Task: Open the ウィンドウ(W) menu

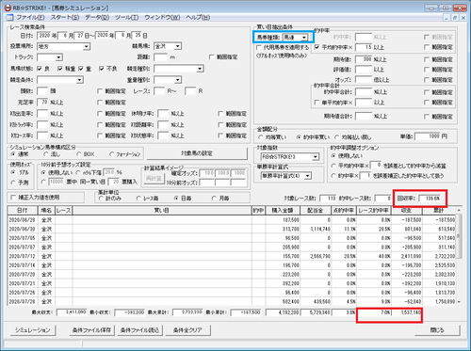Action: pyautogui.click(x=162, y=18)
